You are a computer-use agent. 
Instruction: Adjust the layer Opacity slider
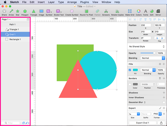pos(148,53)
